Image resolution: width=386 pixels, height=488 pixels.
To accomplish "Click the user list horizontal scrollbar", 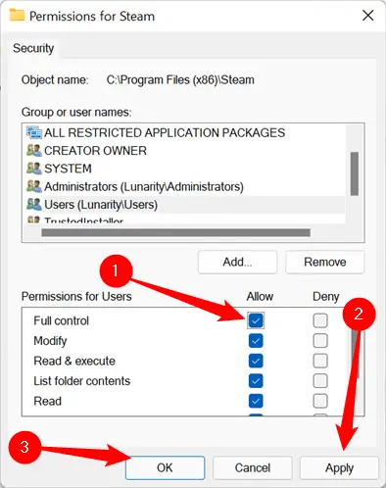I will (176, 232).
